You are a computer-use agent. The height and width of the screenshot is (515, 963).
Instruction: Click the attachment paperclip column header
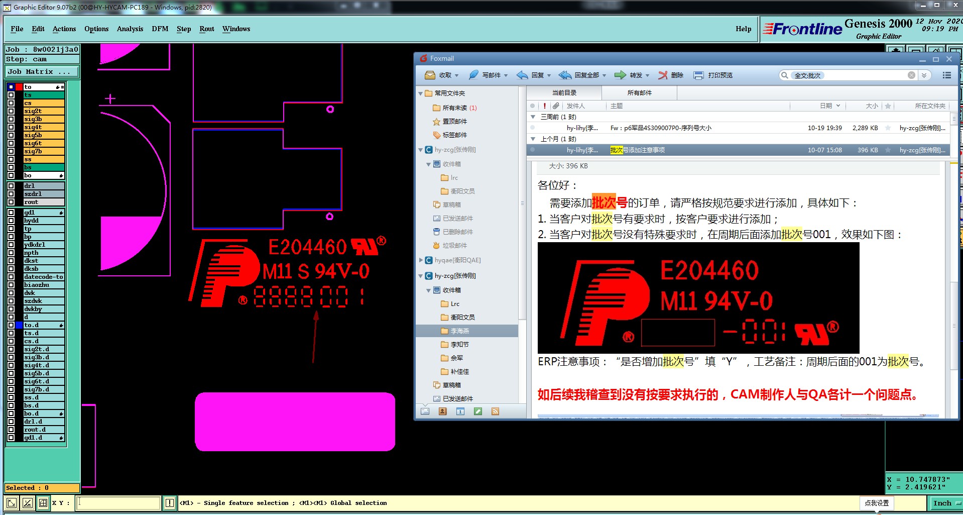(x=556, y=106)
